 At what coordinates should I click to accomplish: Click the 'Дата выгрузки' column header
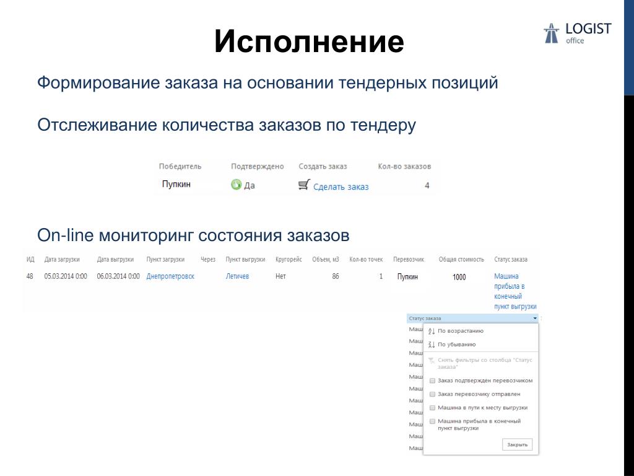point(115,260)
